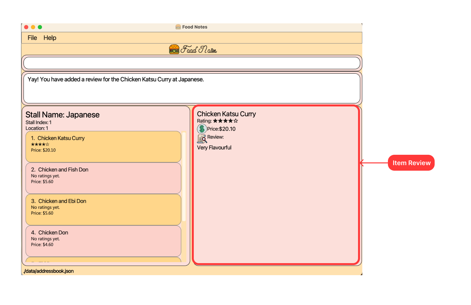Open the Help menu
The width and height of the screenshot is (471, 305).
[x=50, y=38]
